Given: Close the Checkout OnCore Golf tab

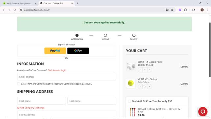Looking at the screenshot, I should (72, 3).
